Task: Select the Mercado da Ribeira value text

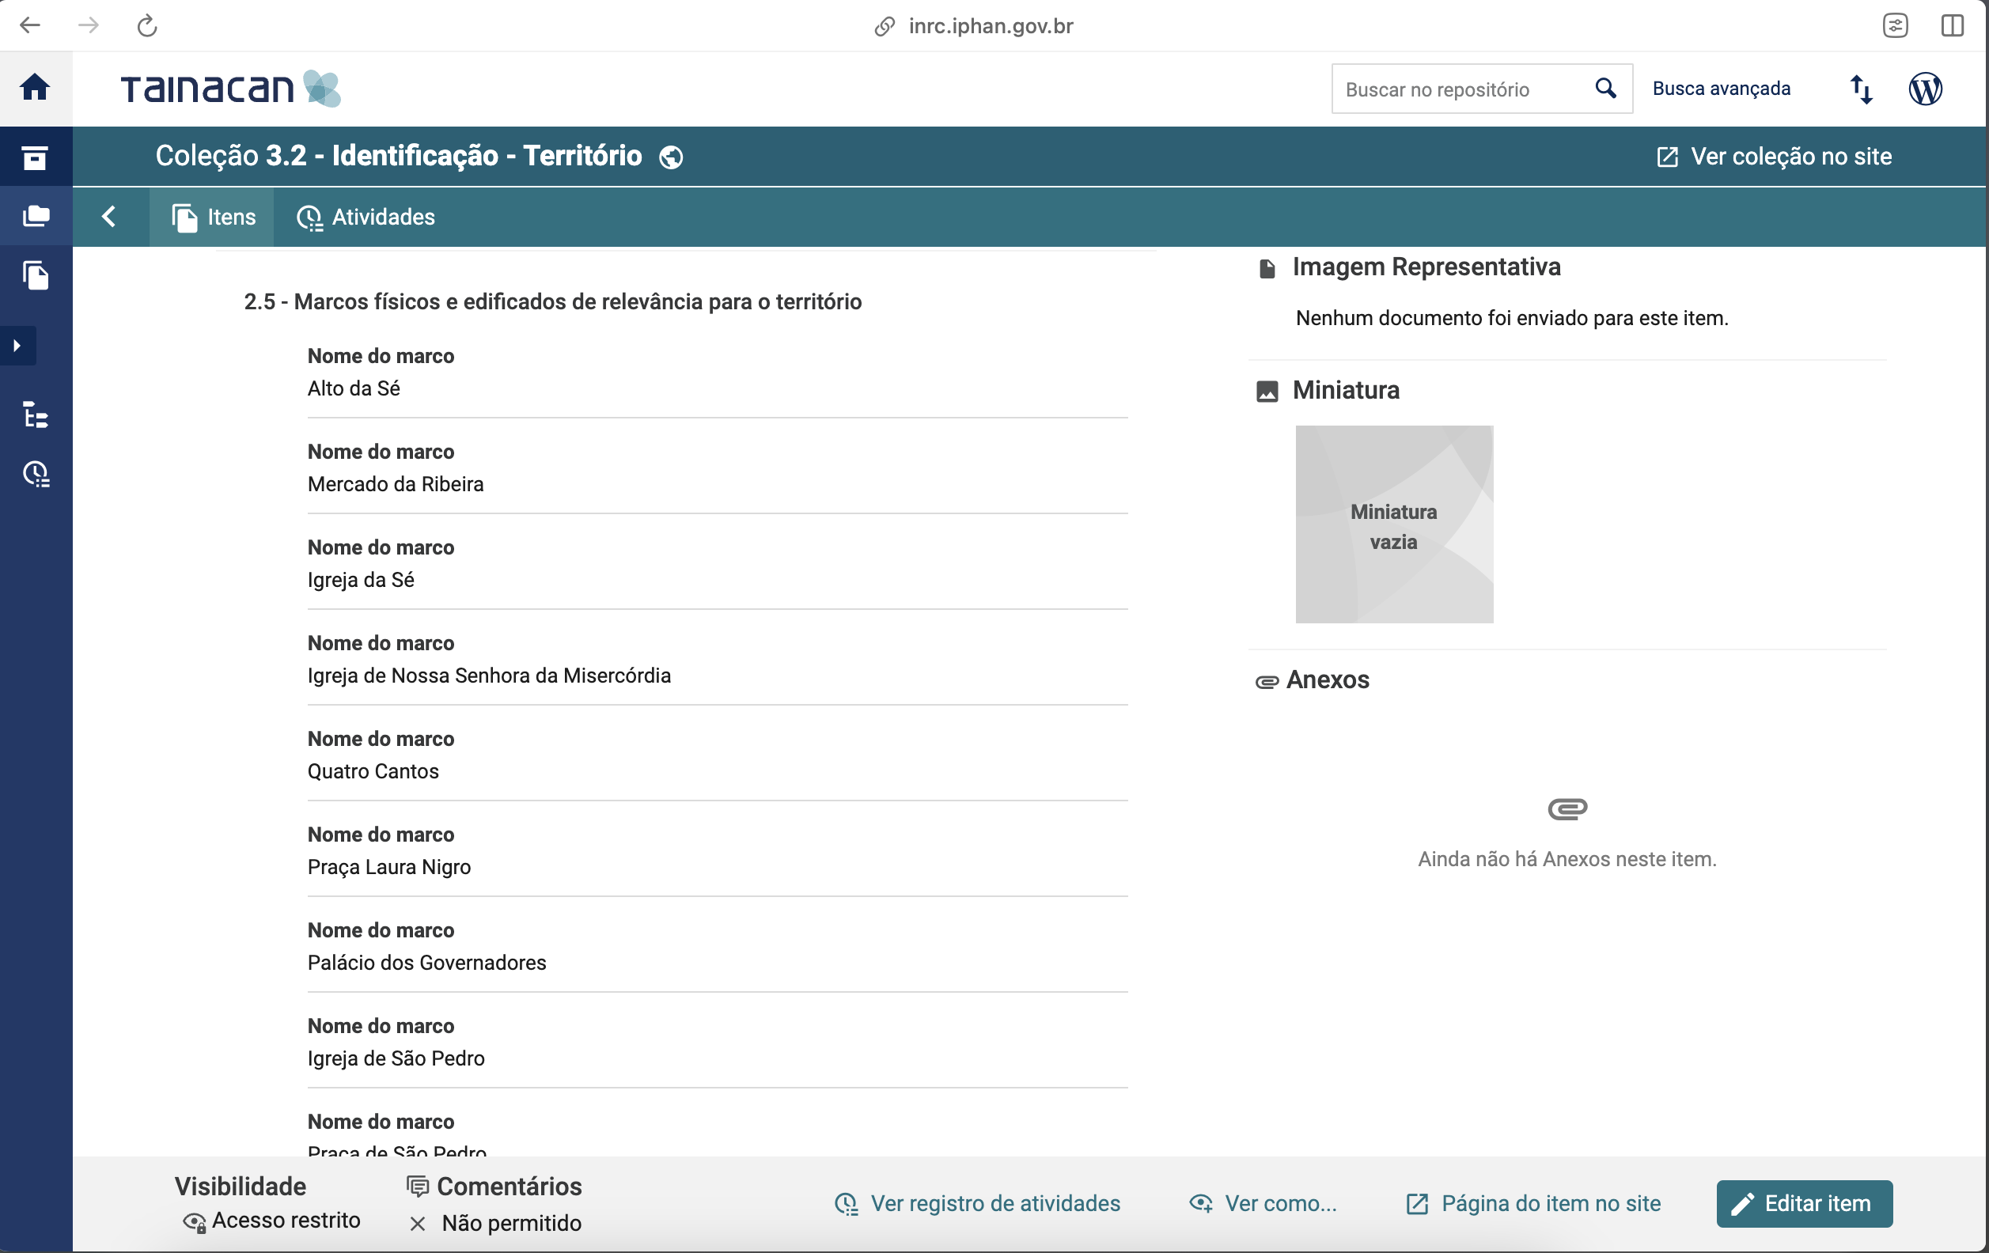Action: click(396, 484)
